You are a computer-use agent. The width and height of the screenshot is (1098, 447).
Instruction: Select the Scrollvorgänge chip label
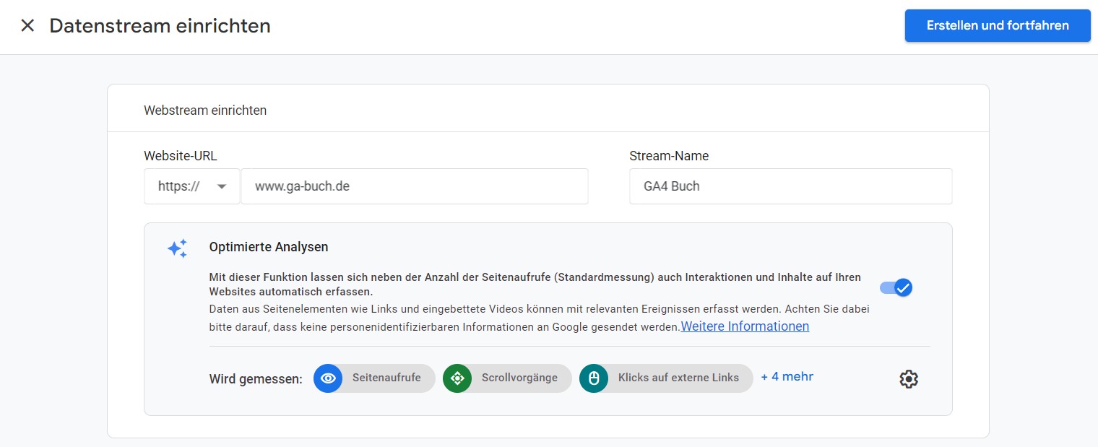519,378
